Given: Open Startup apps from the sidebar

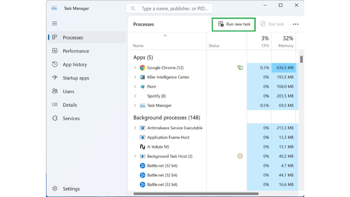Looking at the screenshot, I should coord(55,78).
